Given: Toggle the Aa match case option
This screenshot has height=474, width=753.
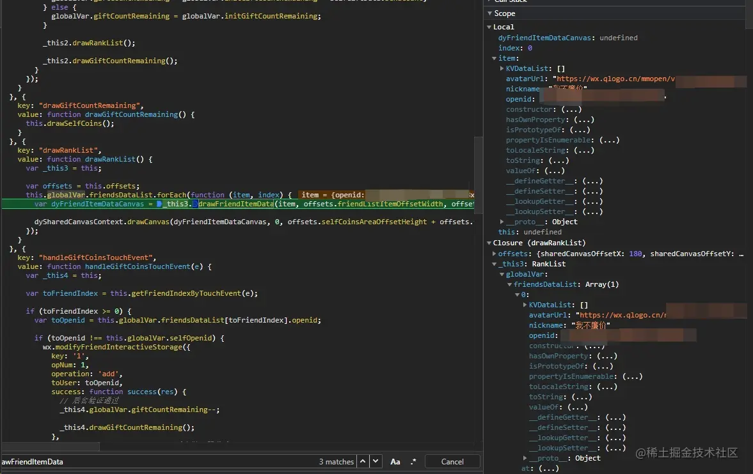Looking at the screenshot, I should tap(395, 461).
